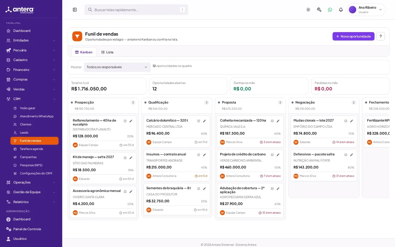The height and width of the screenshot is (247, 395).
Task: Edit Kit de manejo card pencil
Action: (131, 158)
